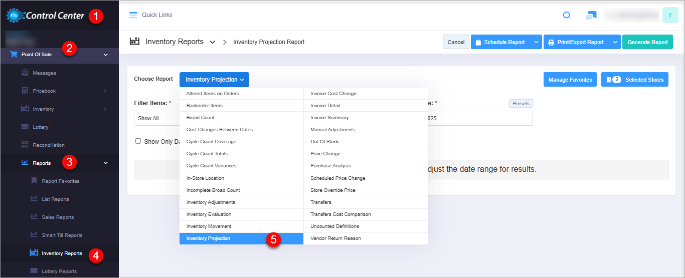Expand the Schedule Report dropdown arrow

click(x=536, y=42)
